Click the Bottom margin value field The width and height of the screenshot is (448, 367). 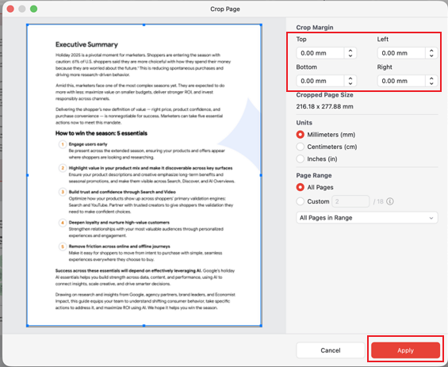tap(320, 81)
